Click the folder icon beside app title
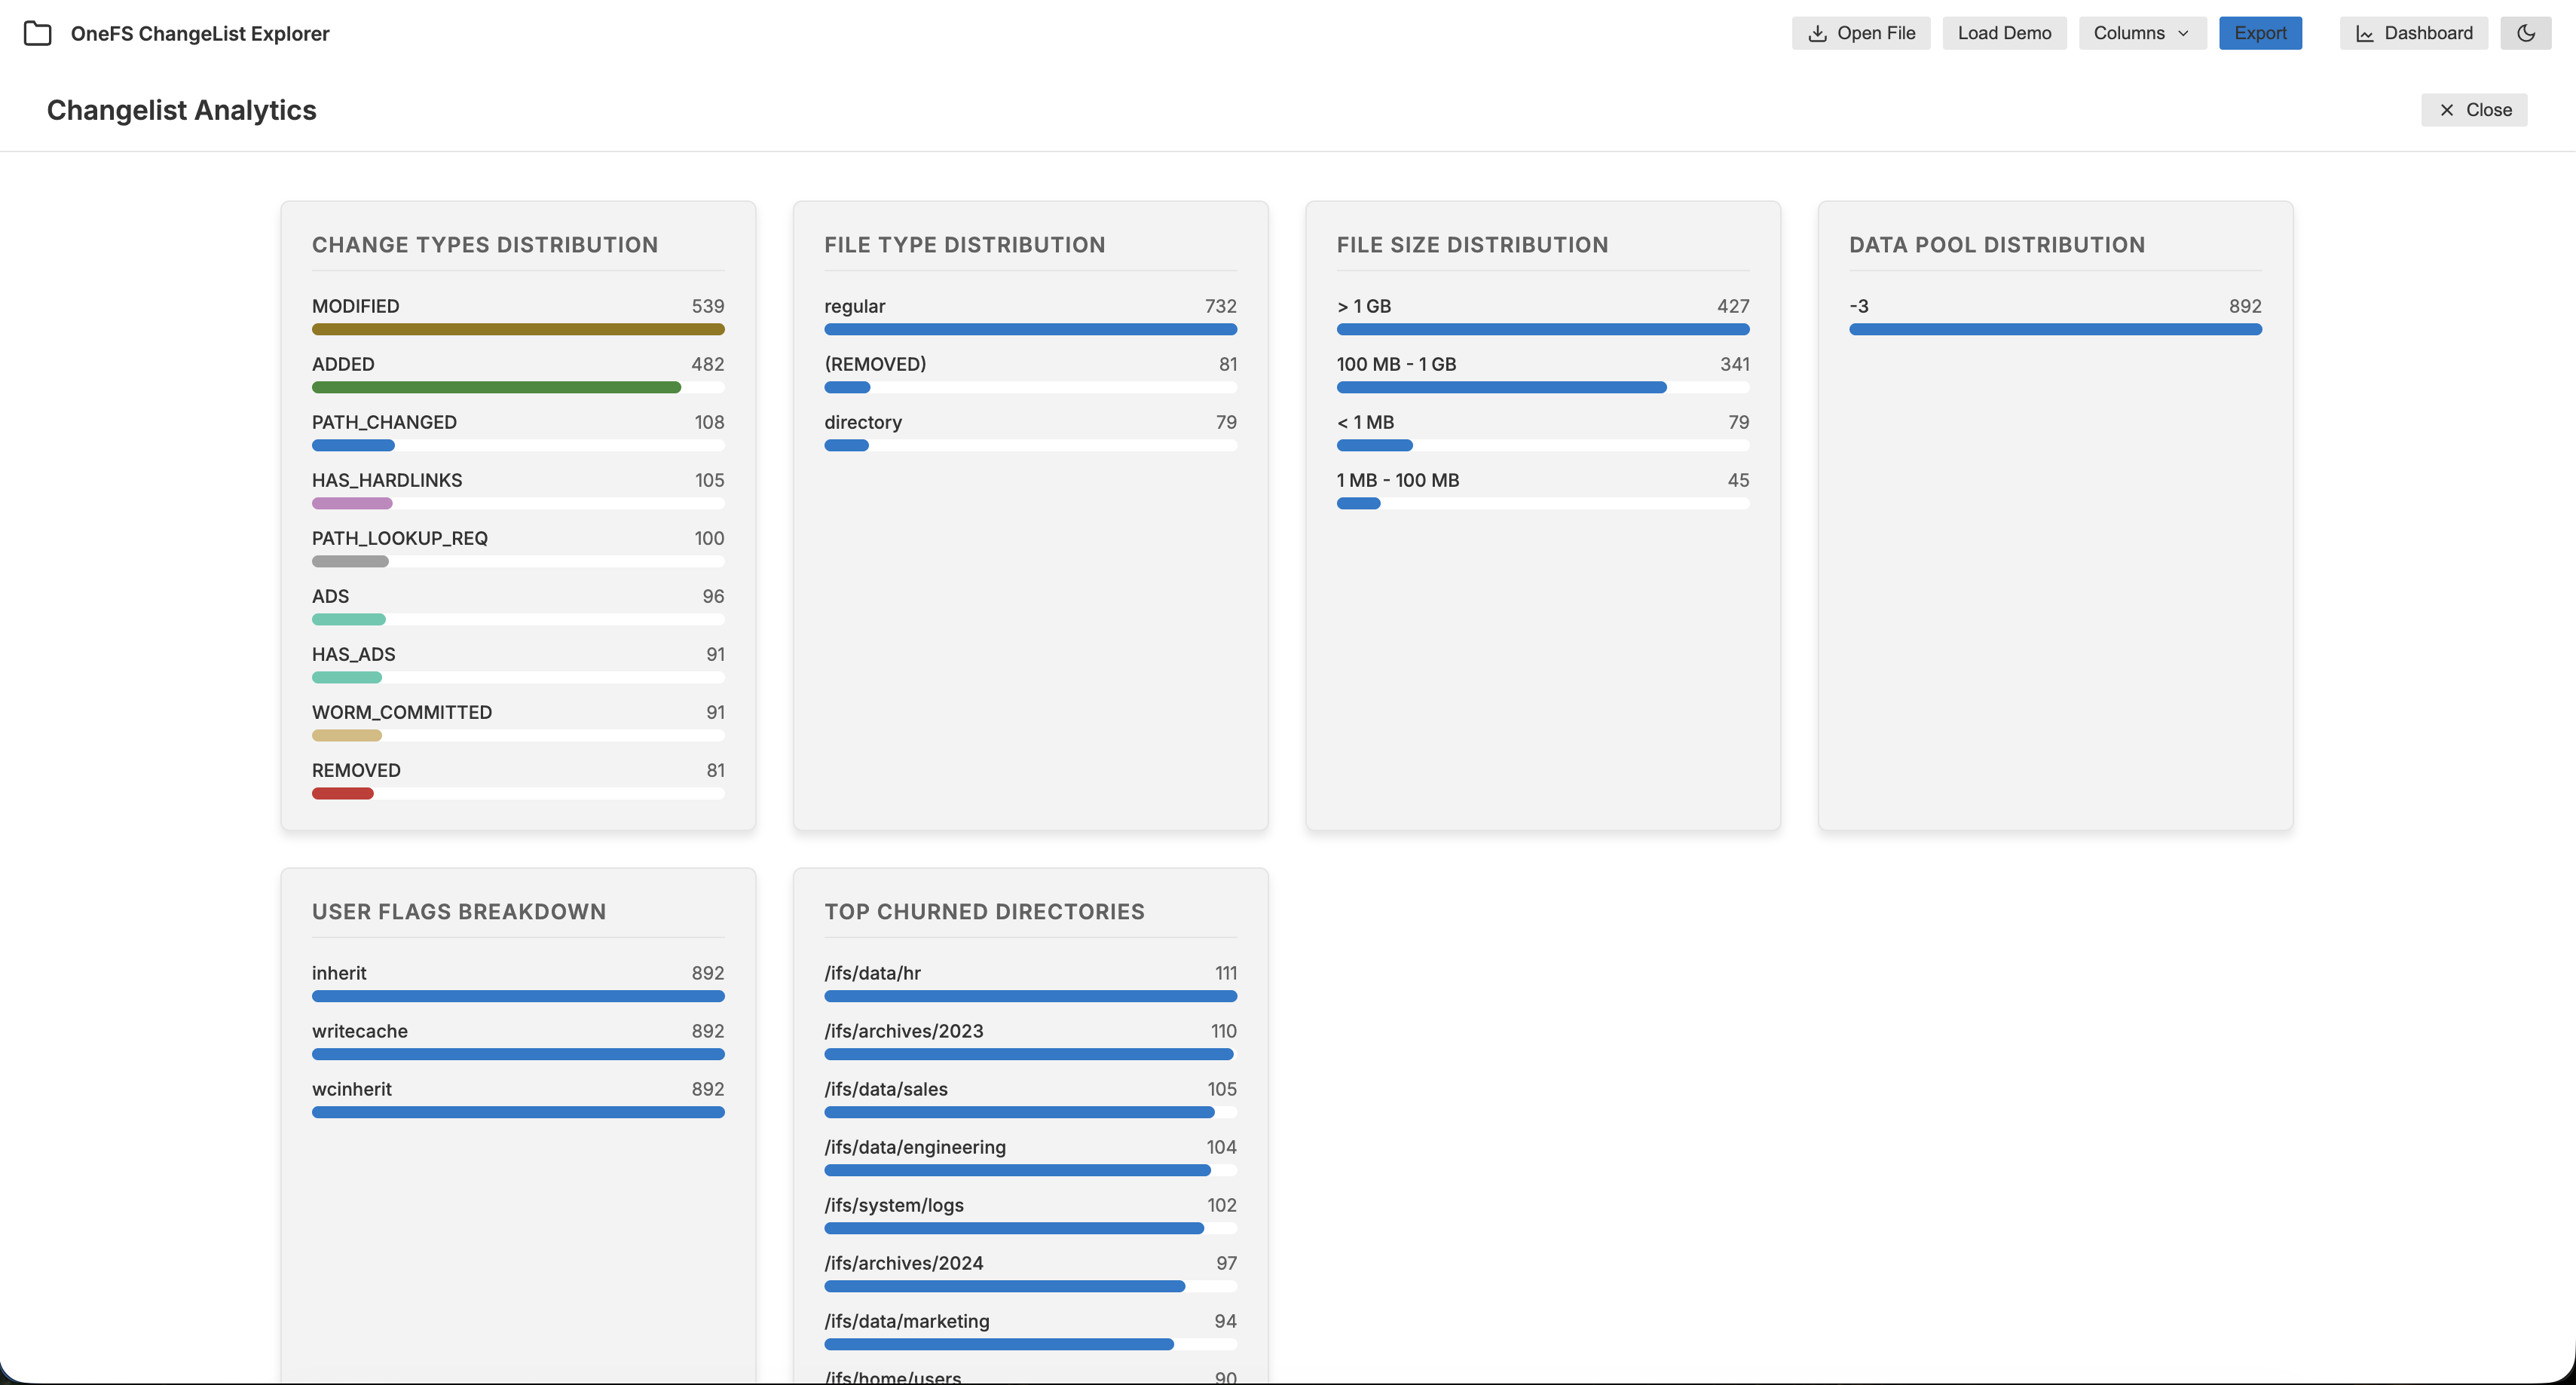Image resolution: width=2576 pixels, height=1385 pixels. 37,33
